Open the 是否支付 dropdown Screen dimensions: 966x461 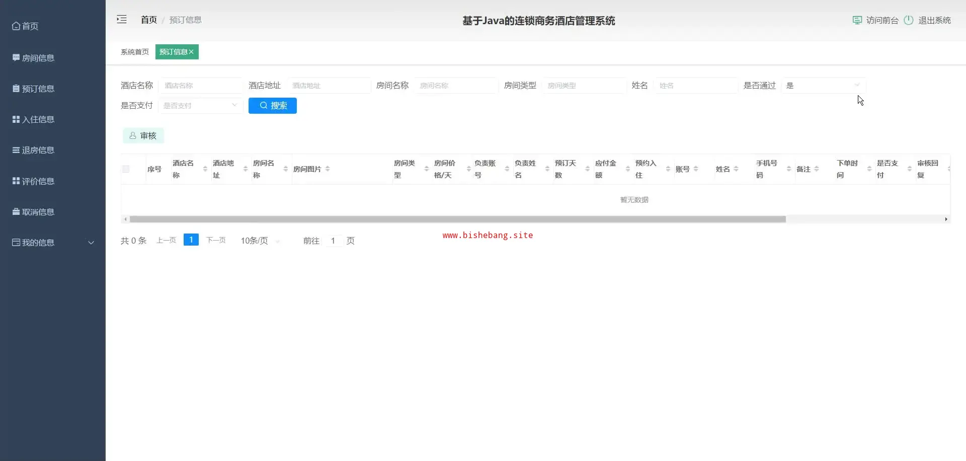click(x=200, y=106)
